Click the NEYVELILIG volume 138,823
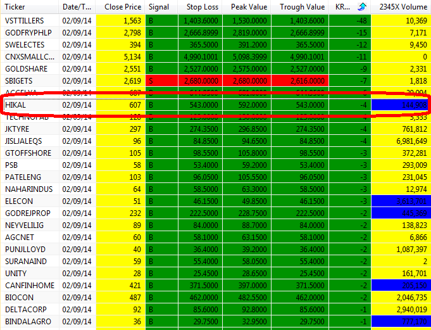This screenshot has height=330, width=431. point(415,225)
